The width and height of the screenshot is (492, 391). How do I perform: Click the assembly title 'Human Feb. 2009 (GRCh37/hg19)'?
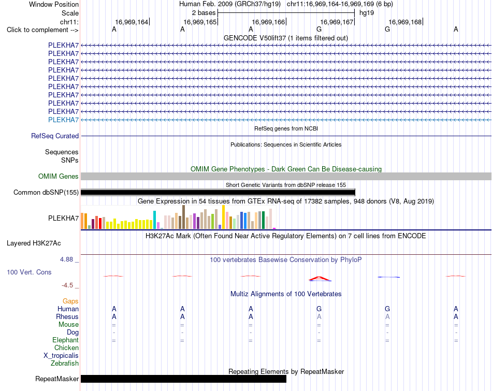point(230,4)
